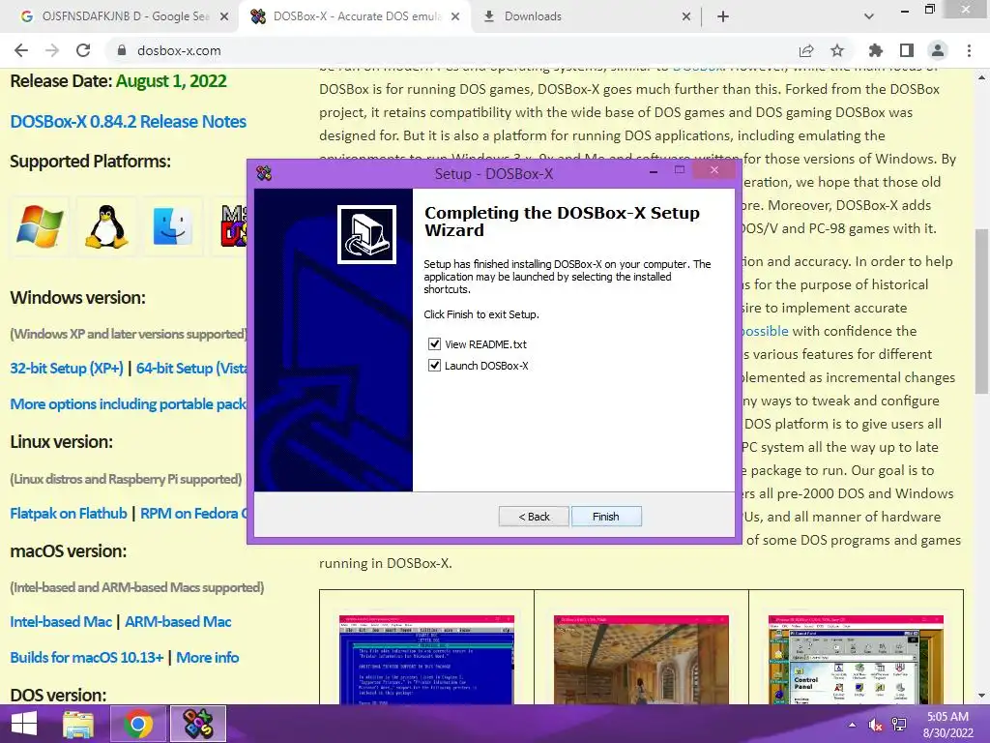This screenshot has width=990, height=743.
Task: Click the Linux penguin platform icon
Action: pyautogui.click(x=106, y=226)
